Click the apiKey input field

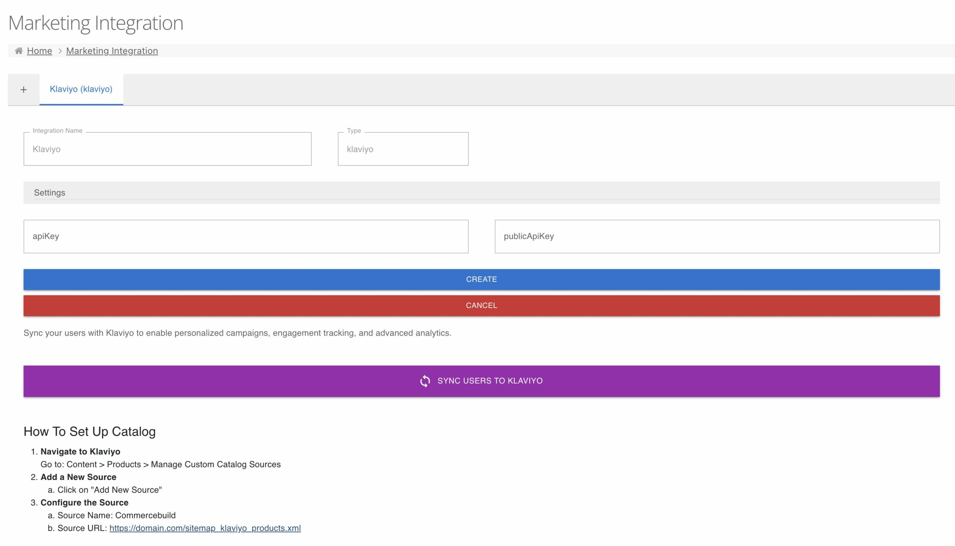246,236
